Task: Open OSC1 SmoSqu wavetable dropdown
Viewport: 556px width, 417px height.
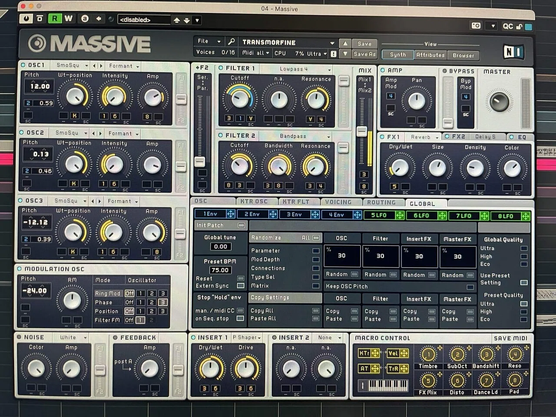Action: coord(72,65)
